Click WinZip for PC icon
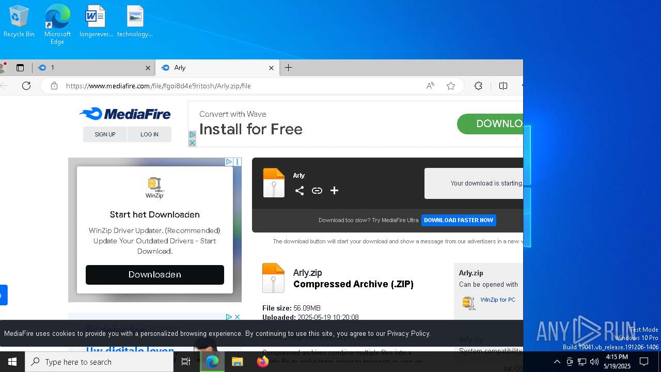Viewport: 661px width, 372px height. pyautogui.click(x=469, y=303)
